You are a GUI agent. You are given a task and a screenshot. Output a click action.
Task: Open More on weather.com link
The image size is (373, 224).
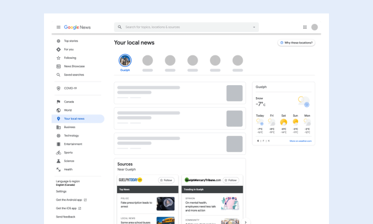point(300,141)
